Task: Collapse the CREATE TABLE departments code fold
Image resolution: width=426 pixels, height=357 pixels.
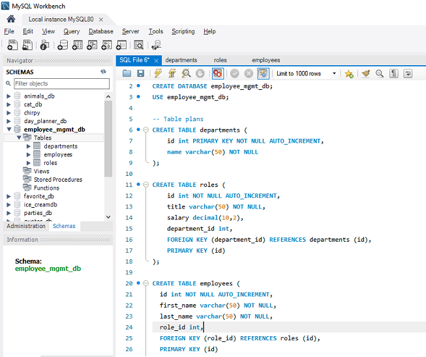Action: [x=146, y=130]
